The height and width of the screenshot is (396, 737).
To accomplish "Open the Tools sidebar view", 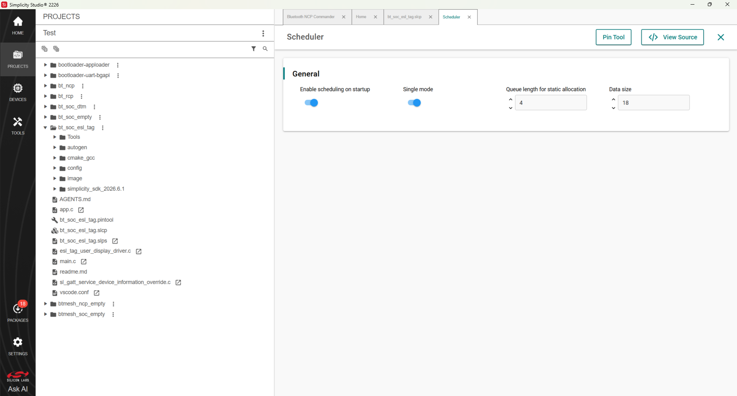I will [18, 126].
